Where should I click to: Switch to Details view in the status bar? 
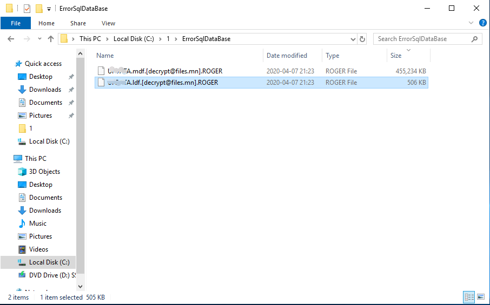[469, 297]
